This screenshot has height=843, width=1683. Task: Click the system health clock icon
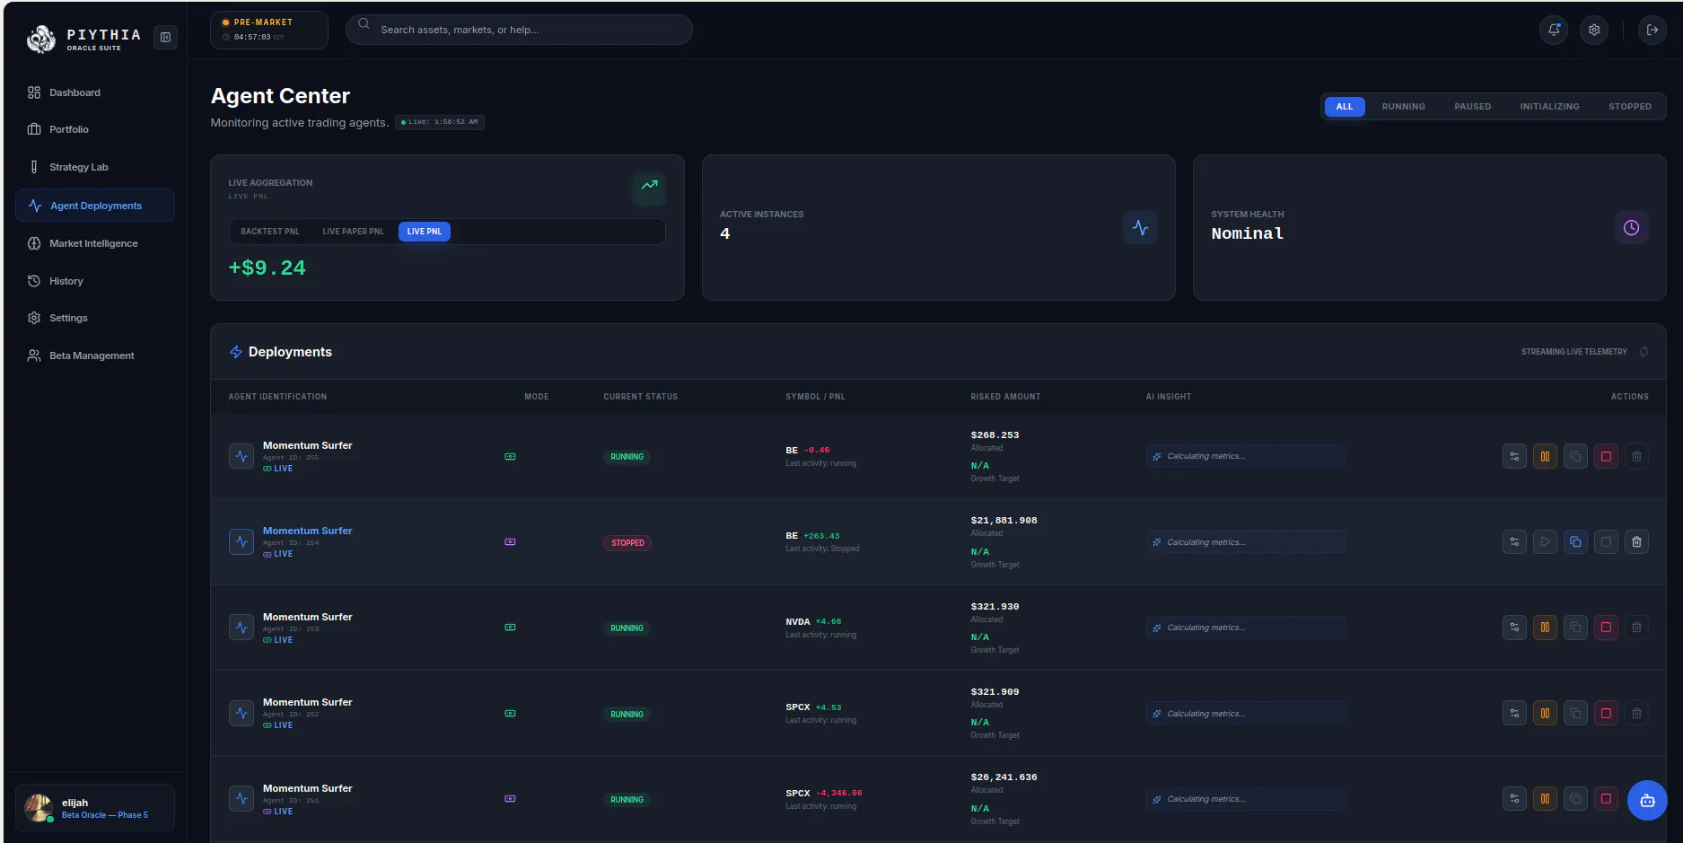click(x=1632, y=228)
